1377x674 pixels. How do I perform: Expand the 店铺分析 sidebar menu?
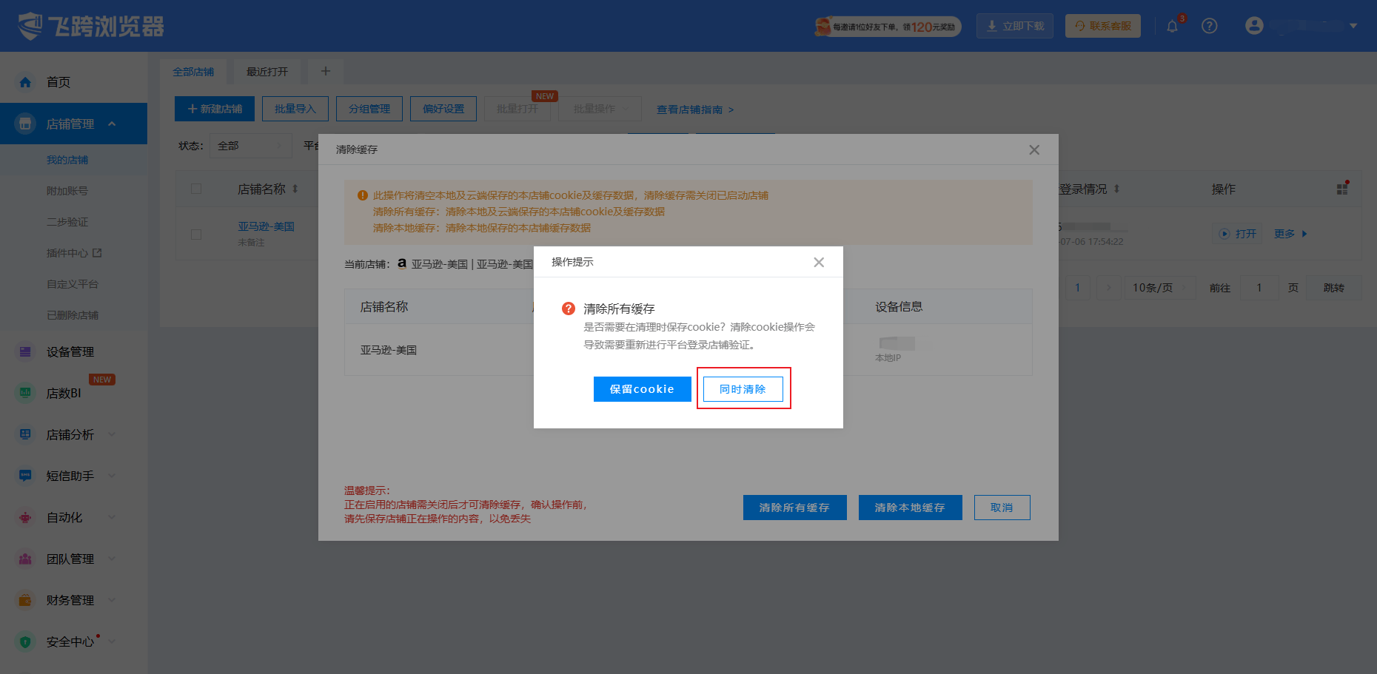pos(112,434)
